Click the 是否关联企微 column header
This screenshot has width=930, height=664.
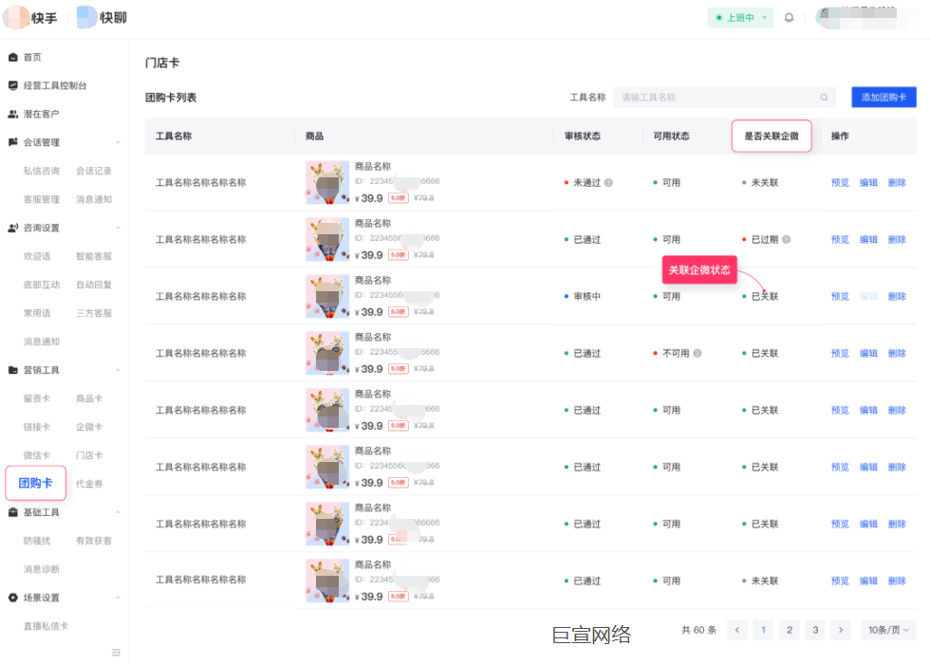tap(771, 137)
